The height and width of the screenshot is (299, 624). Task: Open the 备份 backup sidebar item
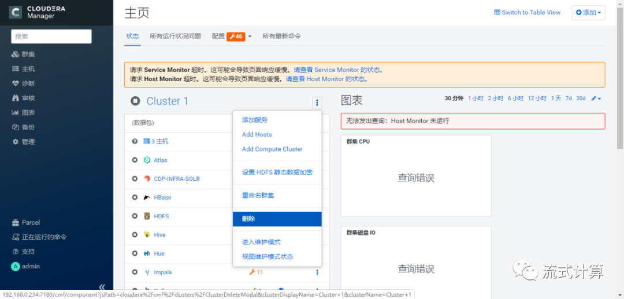tap(23, 127)
